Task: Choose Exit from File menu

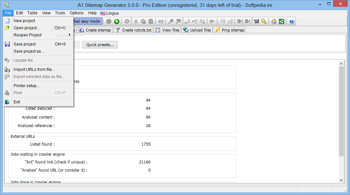Action: tap(39, 102)
